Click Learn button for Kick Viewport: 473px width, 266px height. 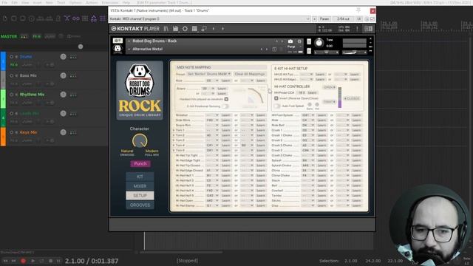pyautogui.click(x=226, y=81)
